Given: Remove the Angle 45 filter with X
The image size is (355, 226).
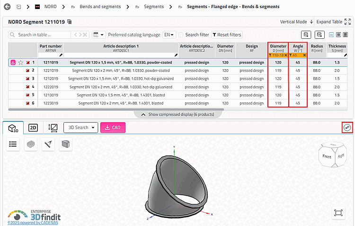Looking at the screenshot, I should click(304, 55).
